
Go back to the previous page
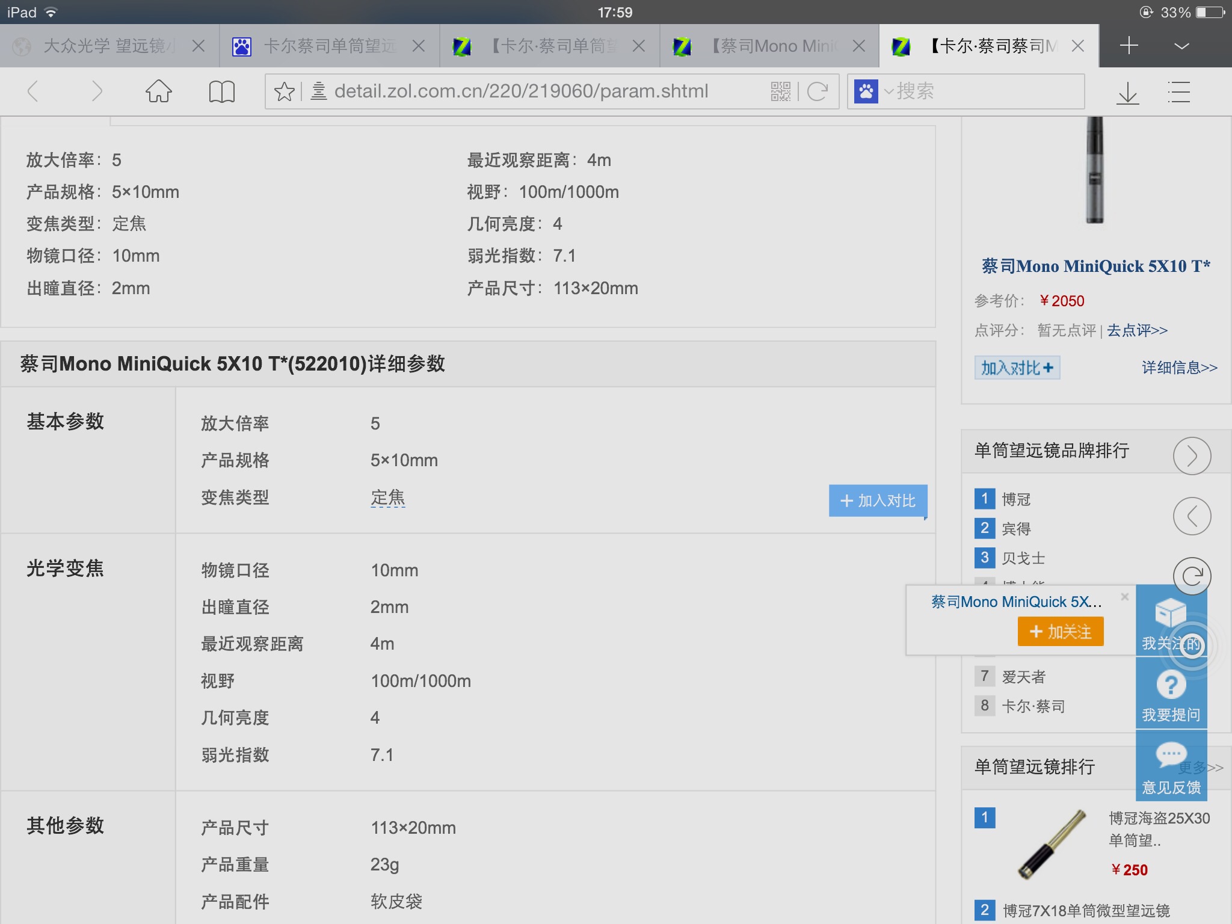point(33,91)
